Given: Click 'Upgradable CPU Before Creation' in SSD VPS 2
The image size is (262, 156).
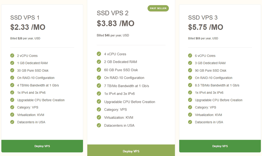Looking at the screenshot, I should point(130,102).
